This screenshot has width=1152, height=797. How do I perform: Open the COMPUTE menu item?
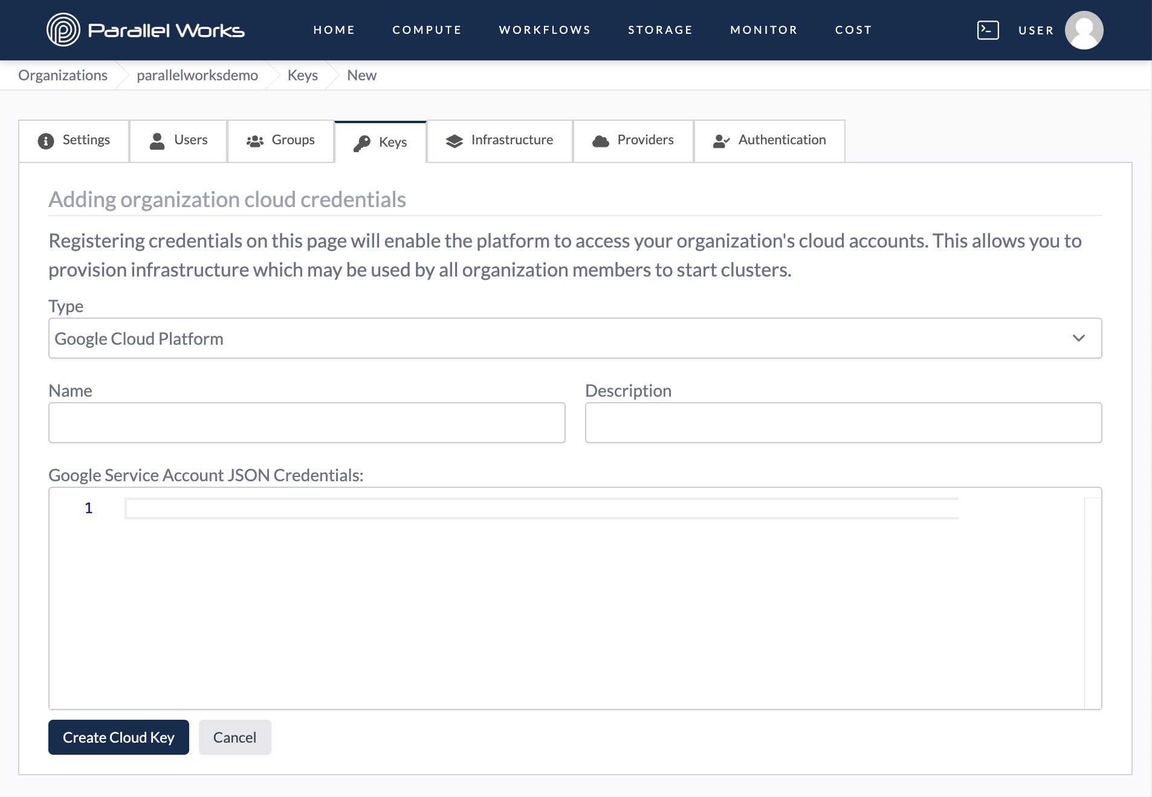point(427,30)
